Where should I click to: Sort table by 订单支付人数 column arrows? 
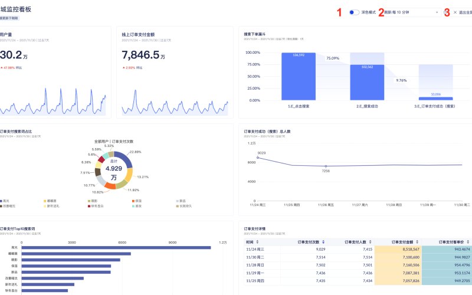pyautogui.click(x=371, y=242)
